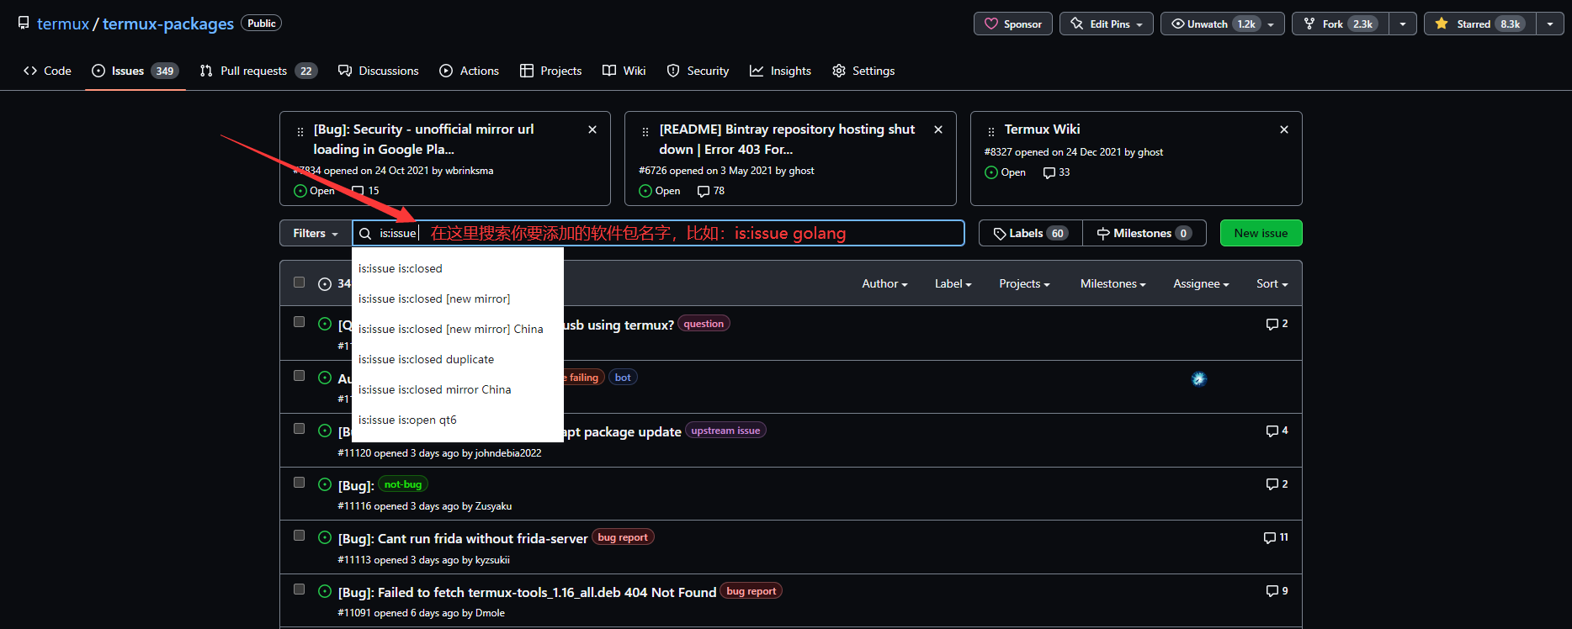Open the Actions tab
This screenshot has width=1572, height=629.
point(470,71)
